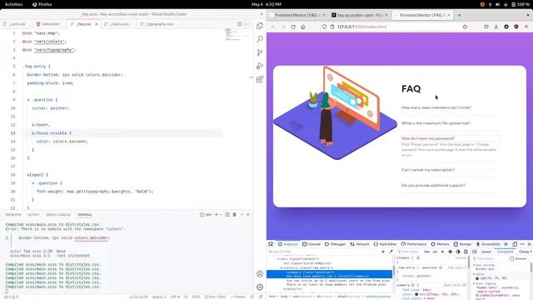Expand the box-sizing computed property
This screenshot has width=533, height=300.
[474, 265]
